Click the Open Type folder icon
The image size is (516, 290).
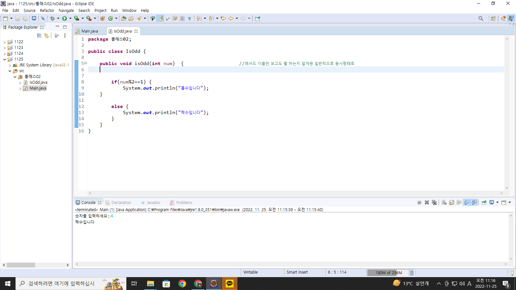[x=124, y=18]
